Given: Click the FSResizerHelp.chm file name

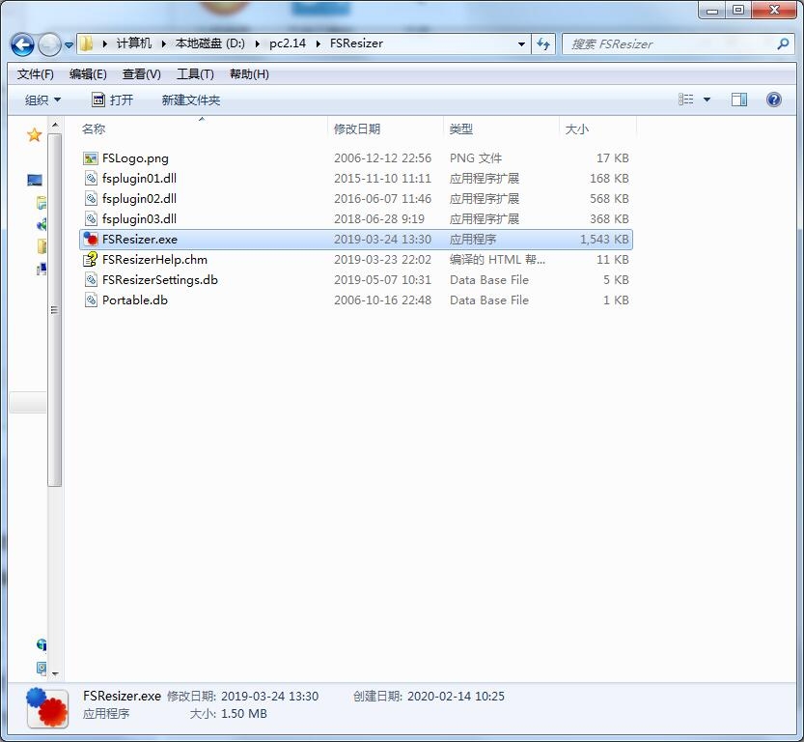Looking at the screenshot, I should 154,260.
